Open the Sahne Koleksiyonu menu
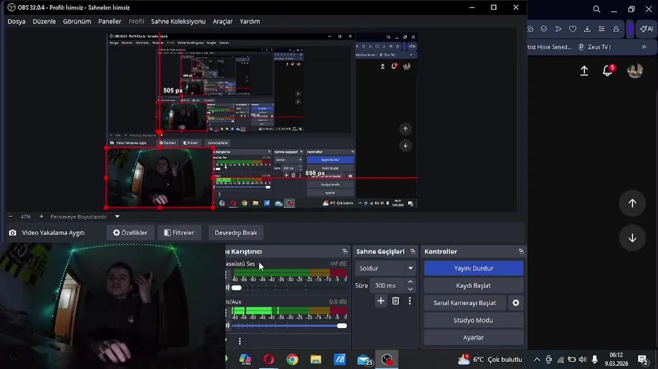Screen dimensions: 658x369 coord(178,22)
